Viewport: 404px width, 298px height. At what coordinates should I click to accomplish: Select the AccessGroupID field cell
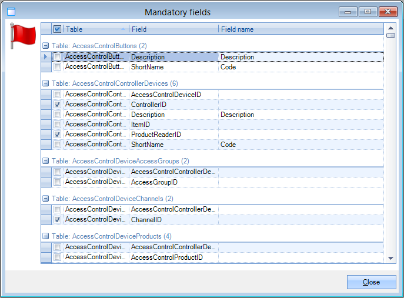tap(173, 182)
